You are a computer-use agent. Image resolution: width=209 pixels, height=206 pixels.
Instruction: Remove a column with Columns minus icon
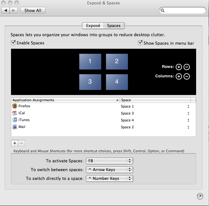(187, 76)
